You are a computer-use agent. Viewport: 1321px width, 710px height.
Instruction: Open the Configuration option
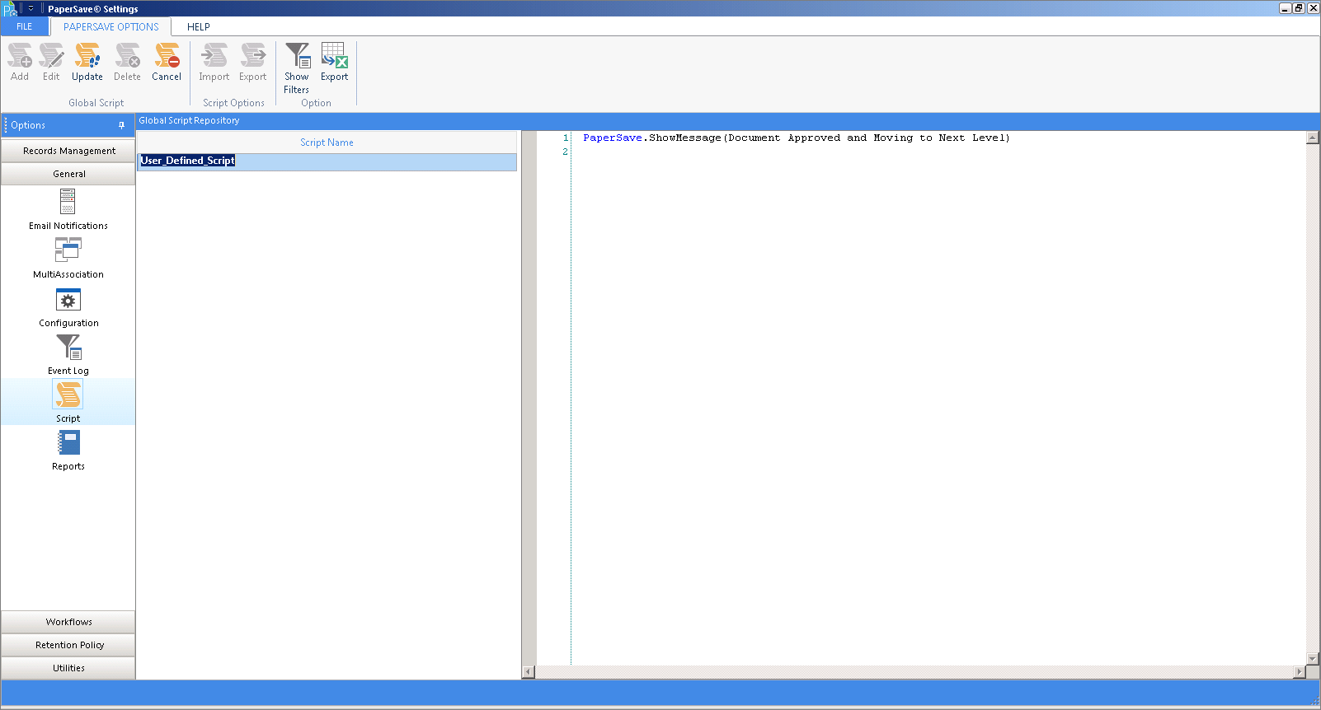pyautogui.click(x=68, y=306)
